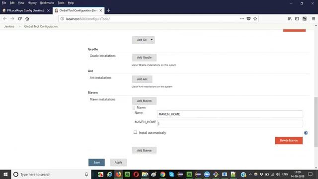The image size is (318, 179).
Task: Open page actions three-dot menu in address bar
Action: tap(242, 19)
